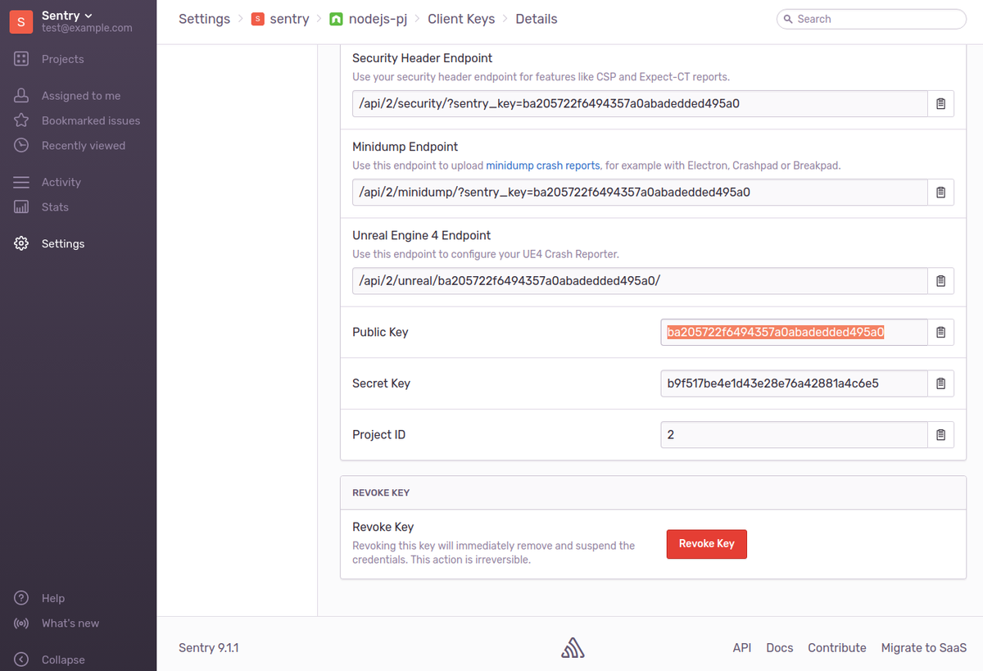Open the minidump crash reports link
This screenshot has height=671, width=983.
click(x=543, y=165)
